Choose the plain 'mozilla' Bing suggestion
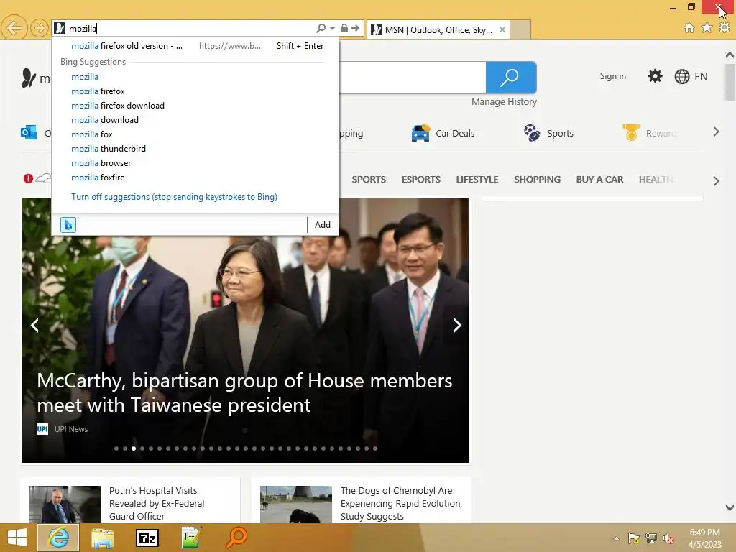This screenshot has width=736, height=552. [x=85, y=76]
